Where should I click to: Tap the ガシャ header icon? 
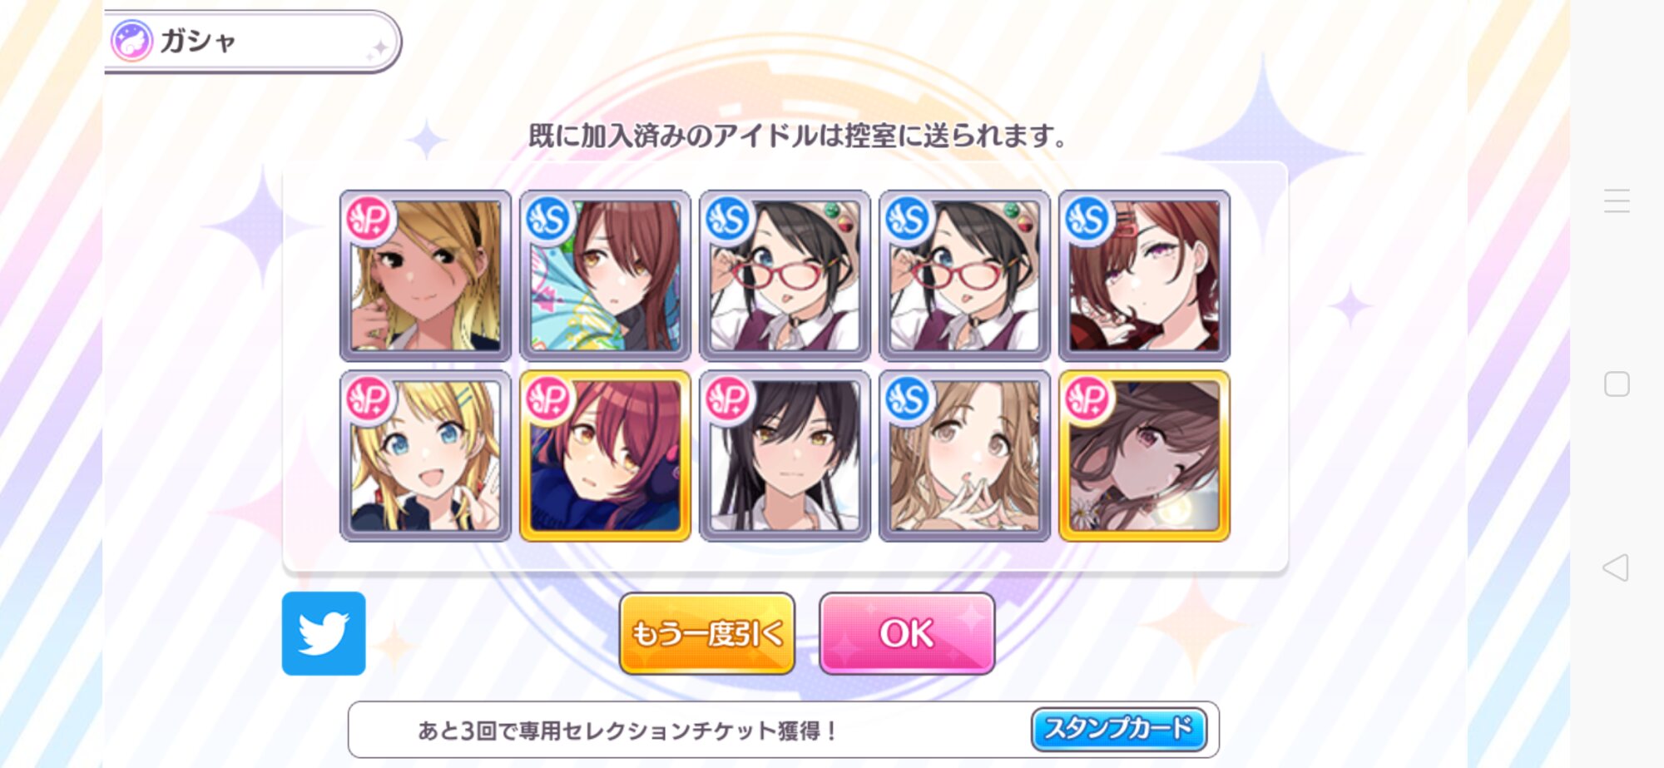pyautogui.click(x=132, y=40)
